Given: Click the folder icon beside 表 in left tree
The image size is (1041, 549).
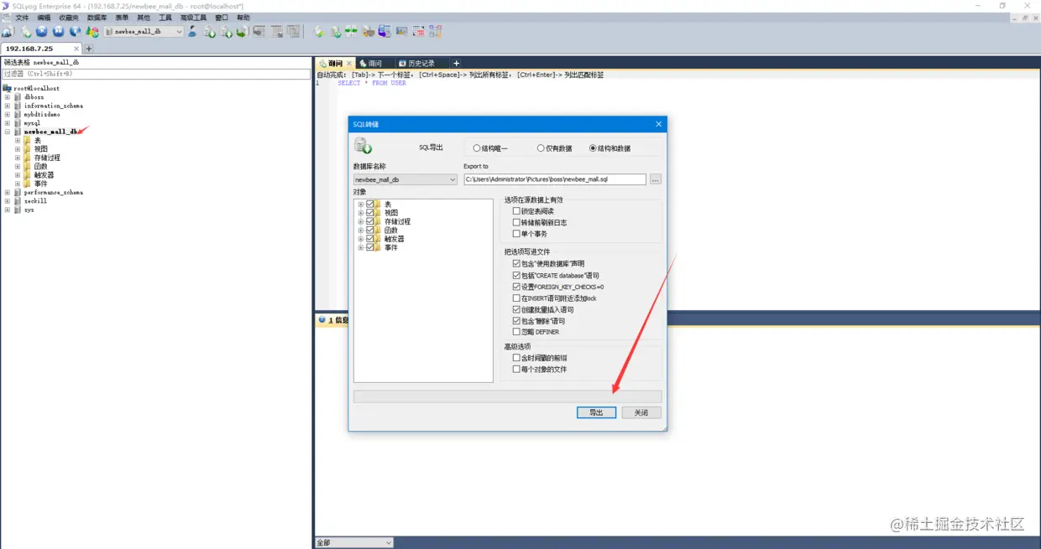Looking at the screenshot, I should pos(27,140).
